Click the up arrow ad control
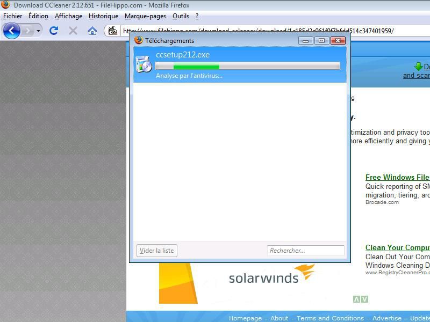Screen dimensions: 430x322 tap(356, 299)
